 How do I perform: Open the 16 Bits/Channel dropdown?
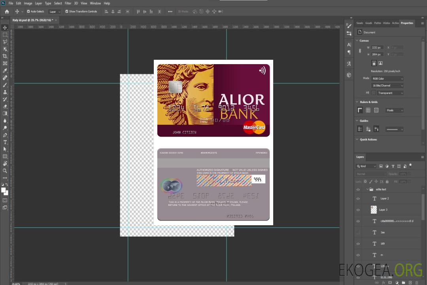coord(387,85)
